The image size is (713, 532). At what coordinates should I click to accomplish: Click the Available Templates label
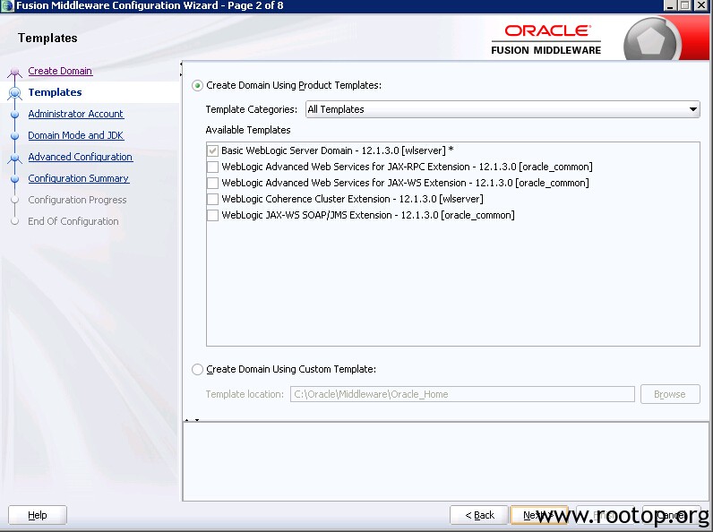tap(248, 130)
